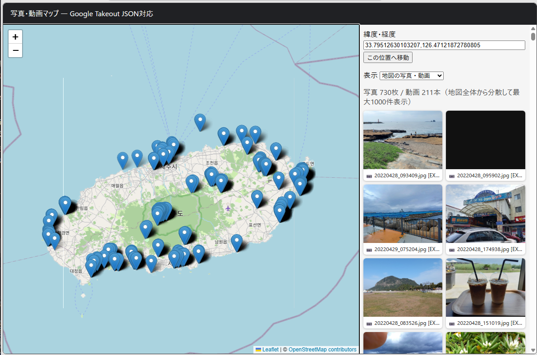Click the northernmost marker out at sea
The height and width of the screenshot is (355, 537).
[200, 122]
